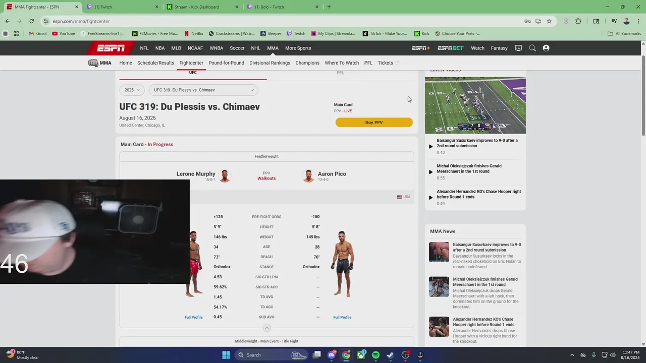646x363 pixels.
Task: Open Pound-for-Pound MMA subnav
Action: pyautogui.click(x=226, y=63)
